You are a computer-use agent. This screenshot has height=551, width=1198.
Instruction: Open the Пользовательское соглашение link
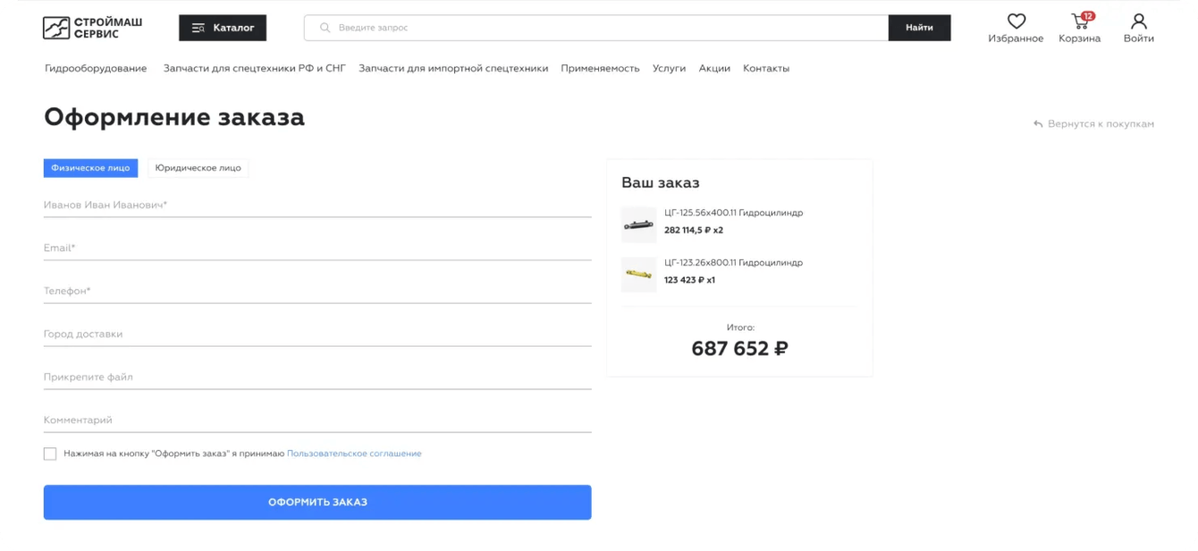[354, 454]
